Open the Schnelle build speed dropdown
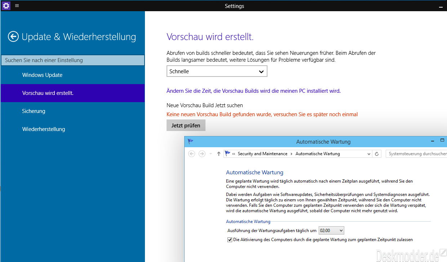The image size is (447, 262). coord(217,71)
